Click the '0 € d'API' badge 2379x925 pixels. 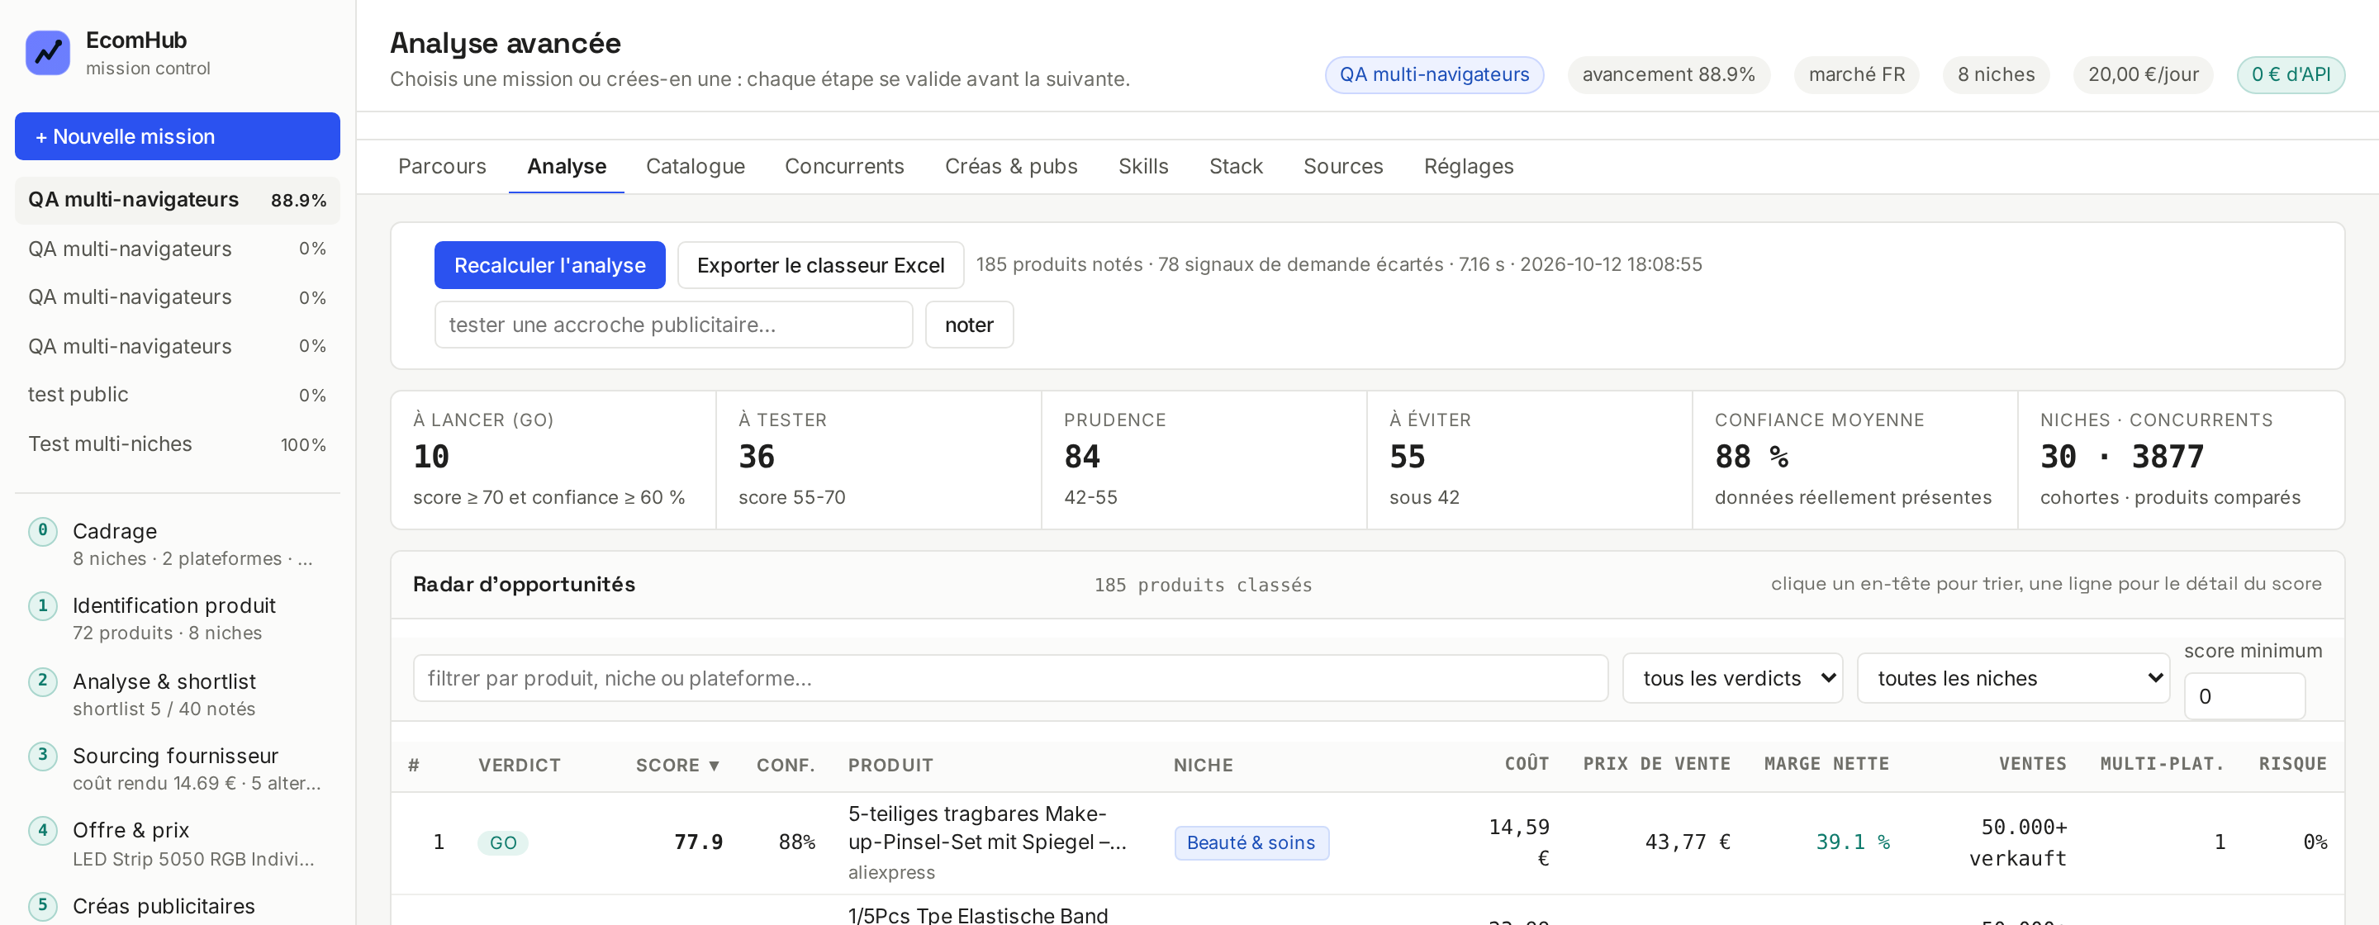pyautogui.click(x=2291, y=75)
